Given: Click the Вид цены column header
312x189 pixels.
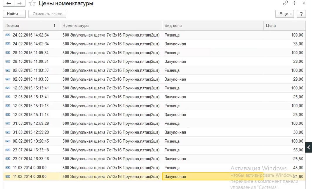Looking at the screenshot, I should tap(212, 26).
